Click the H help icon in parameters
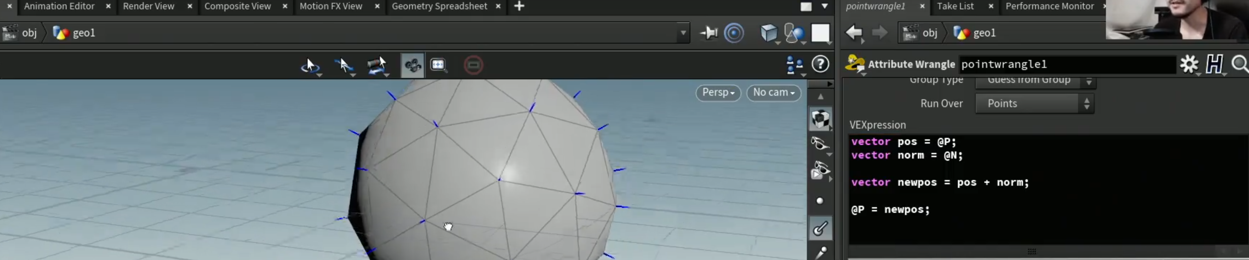This screenshot has height=260, width=1249. [1214, 64]
